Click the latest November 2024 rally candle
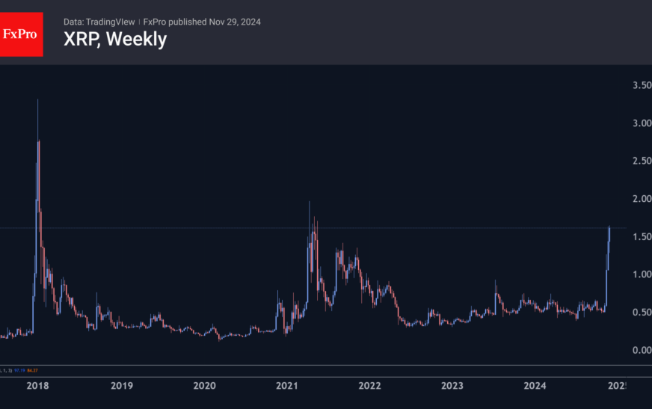This screenshot has width=652, height=409. (x=609, y=240)
